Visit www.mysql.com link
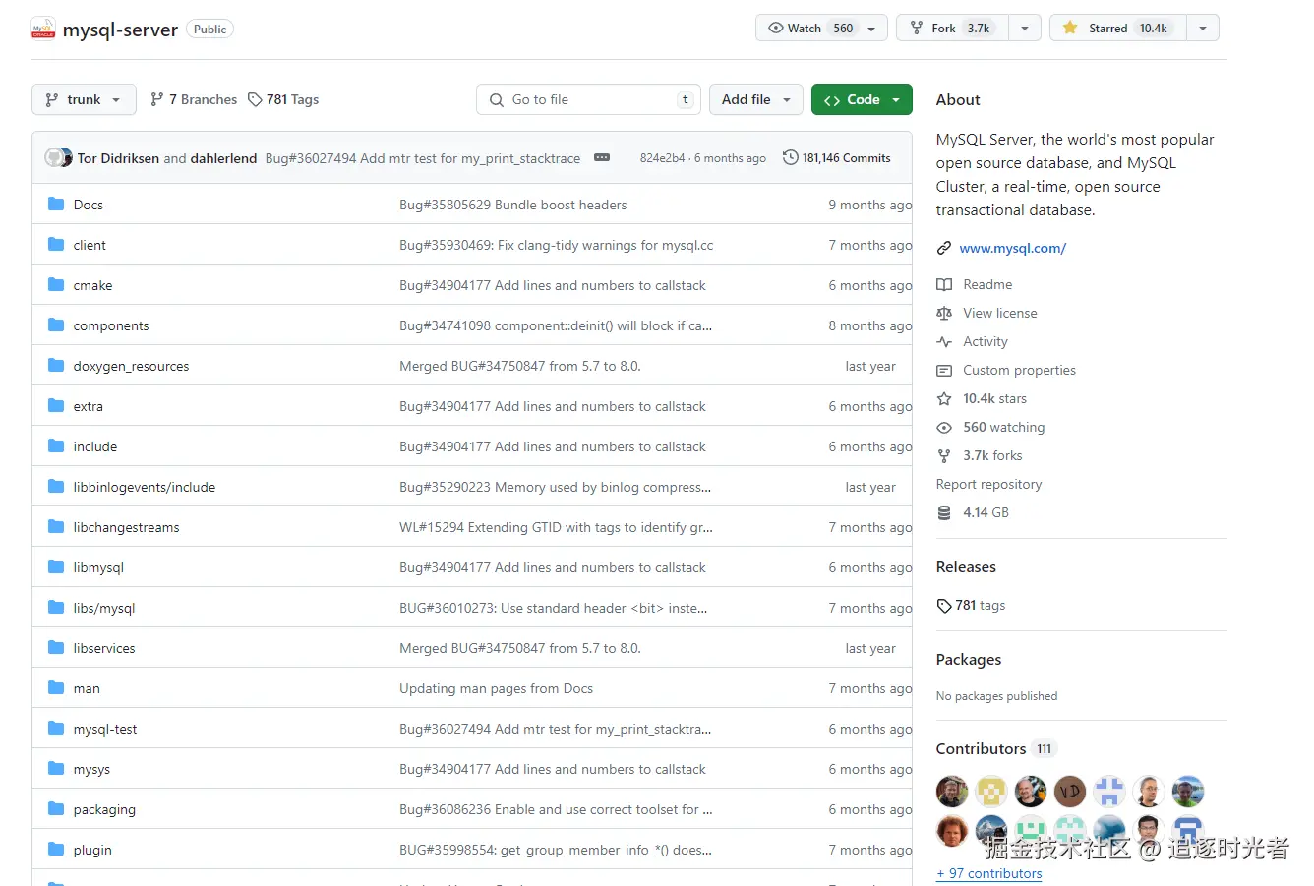The width and height of the screenshot is (1314, 886). [x=1012, y=248]
